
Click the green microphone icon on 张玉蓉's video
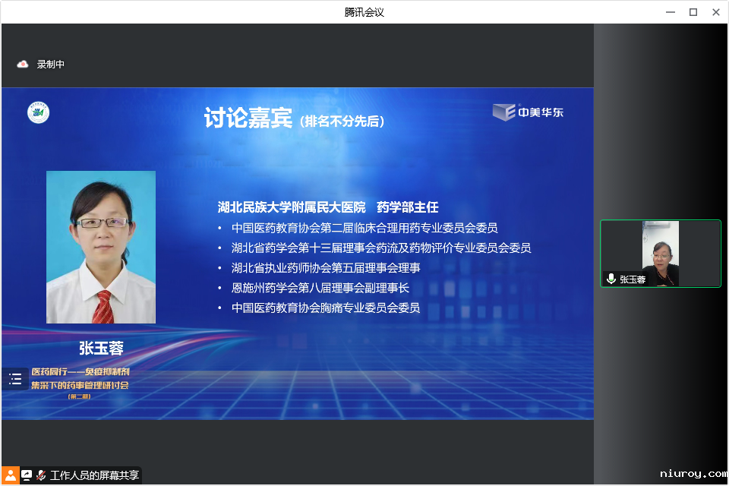[x=611, y=279]
